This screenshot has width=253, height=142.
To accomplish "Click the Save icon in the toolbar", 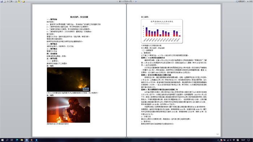I will (1, 1).
